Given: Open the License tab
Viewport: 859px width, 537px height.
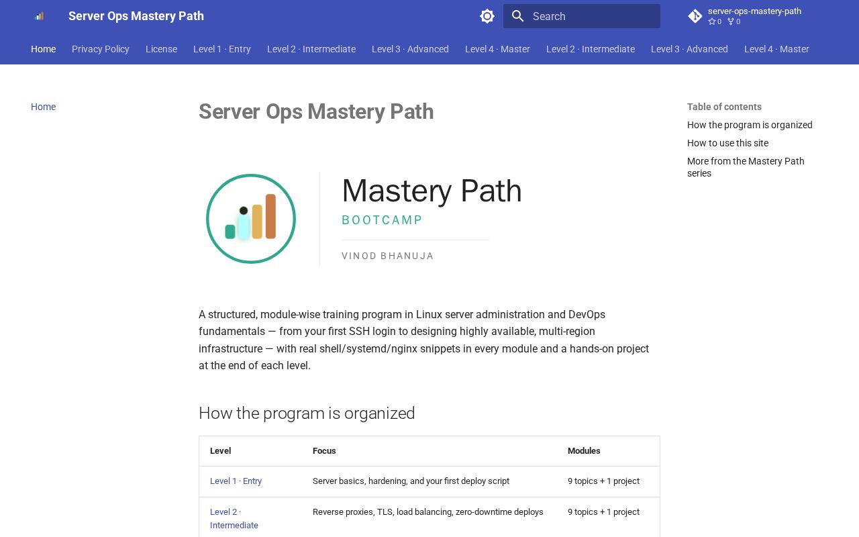Looking at the screenshot, I should (x=161, y=49).
